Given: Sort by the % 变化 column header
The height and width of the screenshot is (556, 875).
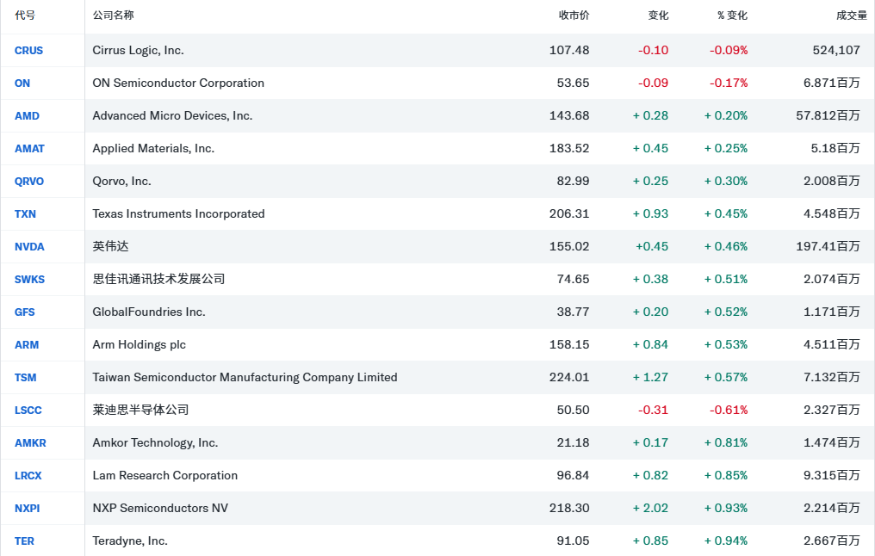Looking at the screenshot, I should click(x=733, y=15).
